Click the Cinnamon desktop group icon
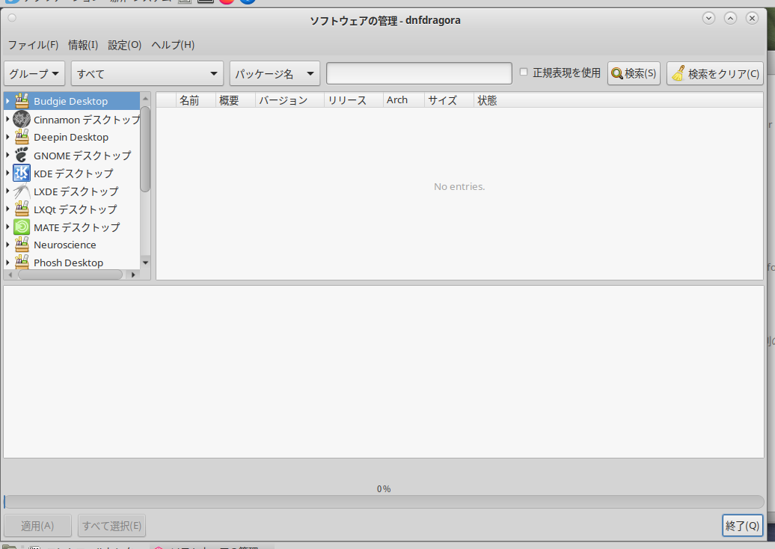775x549 pixels. click(22, 119)
